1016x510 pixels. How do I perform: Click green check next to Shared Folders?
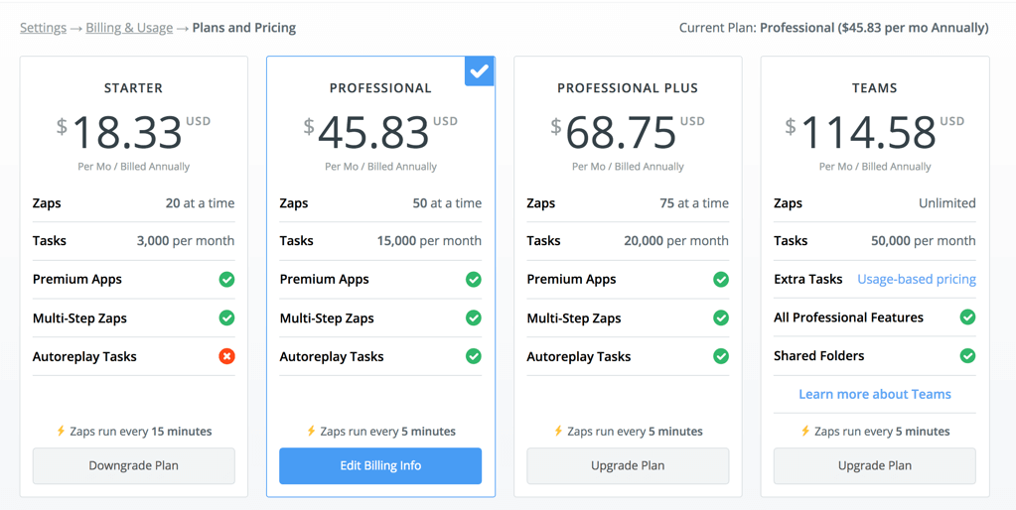(x=967, y=355)
